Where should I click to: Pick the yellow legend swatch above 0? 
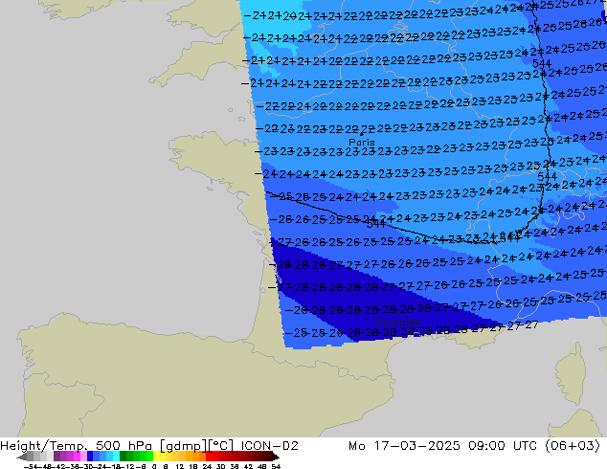[156, 456]
